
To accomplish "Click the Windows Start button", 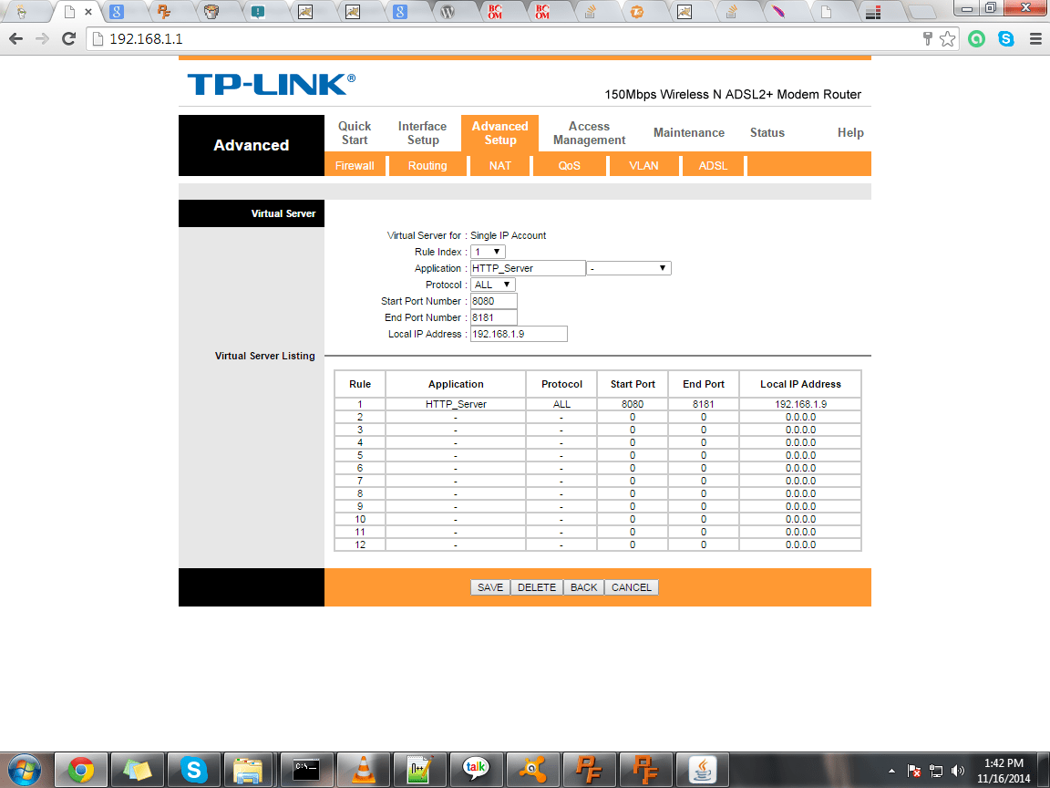I will [25, 769].
